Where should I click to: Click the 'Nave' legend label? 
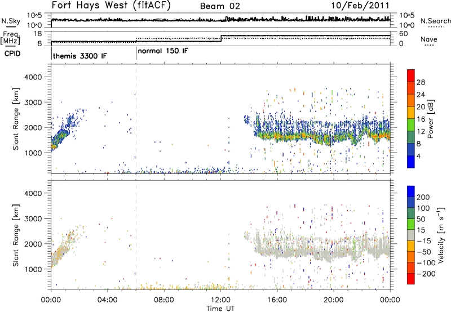click(429, 39)
